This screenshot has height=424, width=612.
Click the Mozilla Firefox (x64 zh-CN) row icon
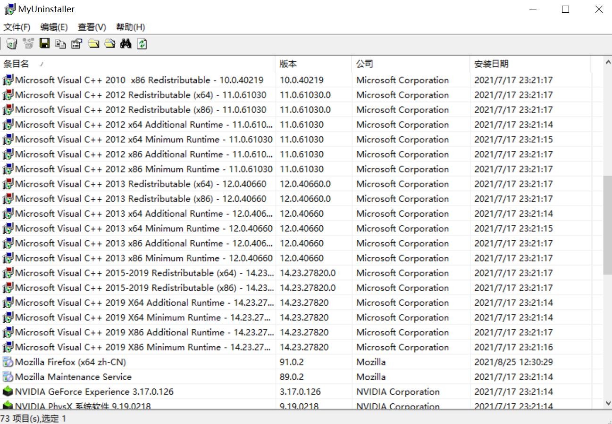[8, 362]
